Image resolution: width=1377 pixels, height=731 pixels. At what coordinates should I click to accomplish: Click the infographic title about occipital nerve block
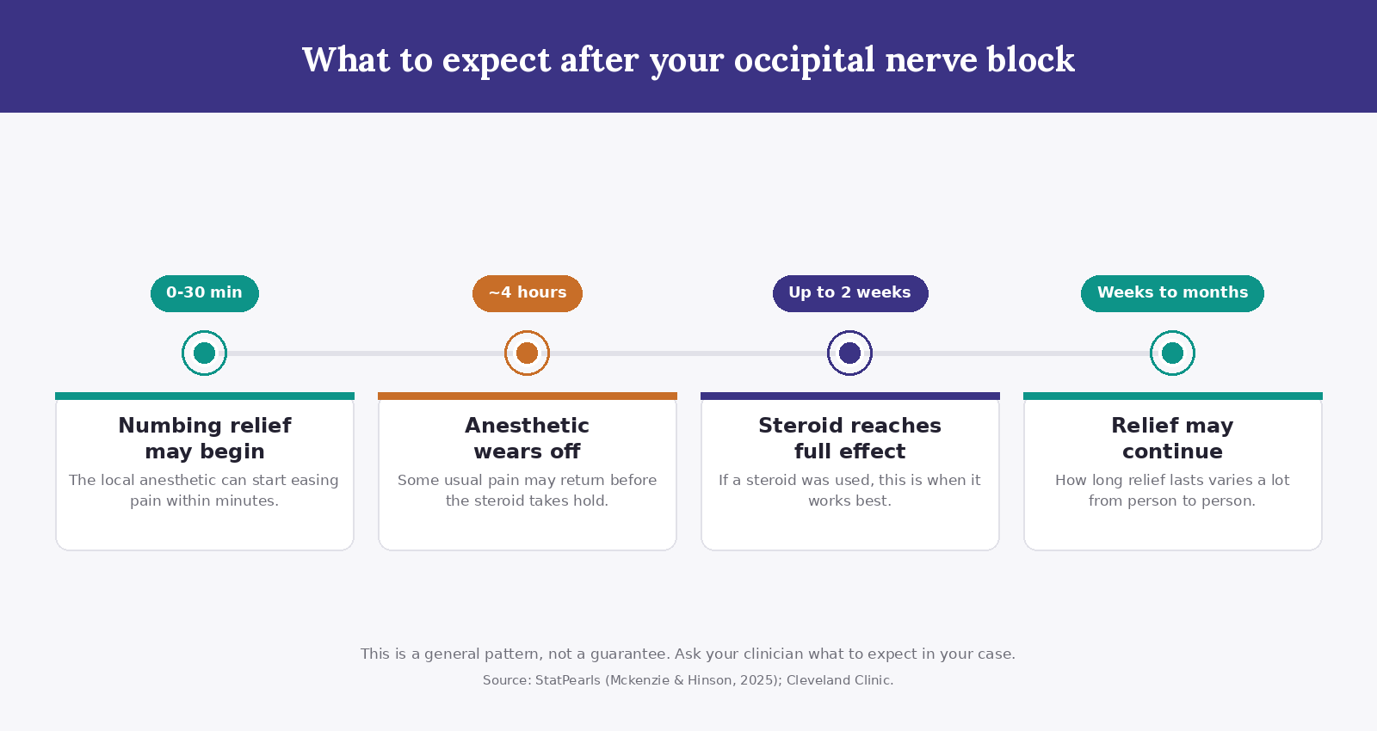pos(688,60)
